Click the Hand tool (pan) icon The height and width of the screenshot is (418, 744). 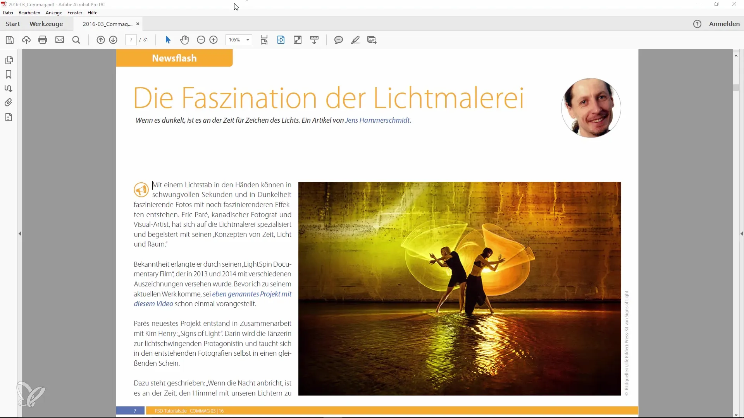click(x=184, y=40)
